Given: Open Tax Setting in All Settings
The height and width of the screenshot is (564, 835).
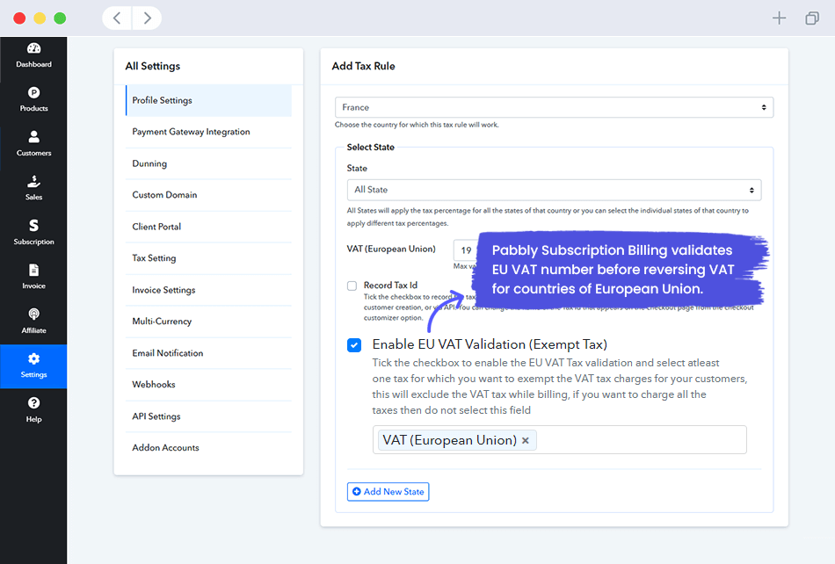Looking at the screenshot, I should click(x=155, y=258).
